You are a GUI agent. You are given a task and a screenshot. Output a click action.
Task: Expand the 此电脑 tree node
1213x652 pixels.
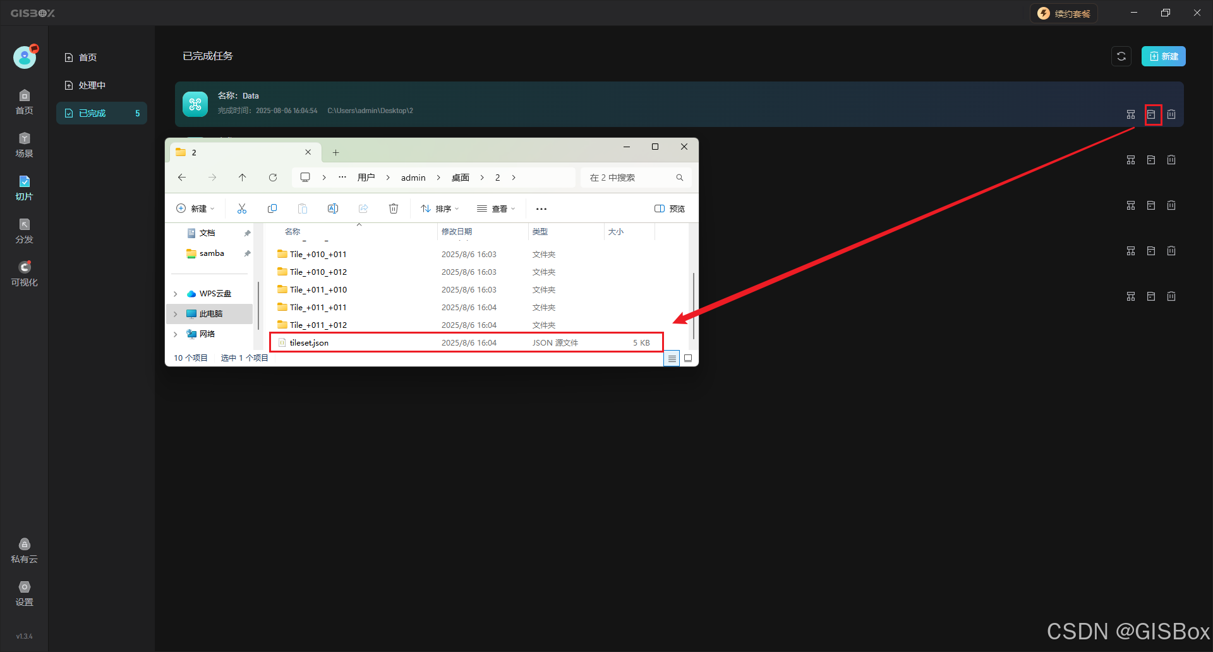(x=176, y=314)
